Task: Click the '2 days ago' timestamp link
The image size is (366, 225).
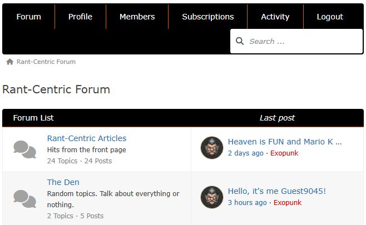Action: tap(245, 153)
